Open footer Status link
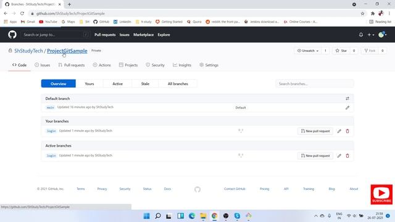395x222 pixels. coord(147,189)
